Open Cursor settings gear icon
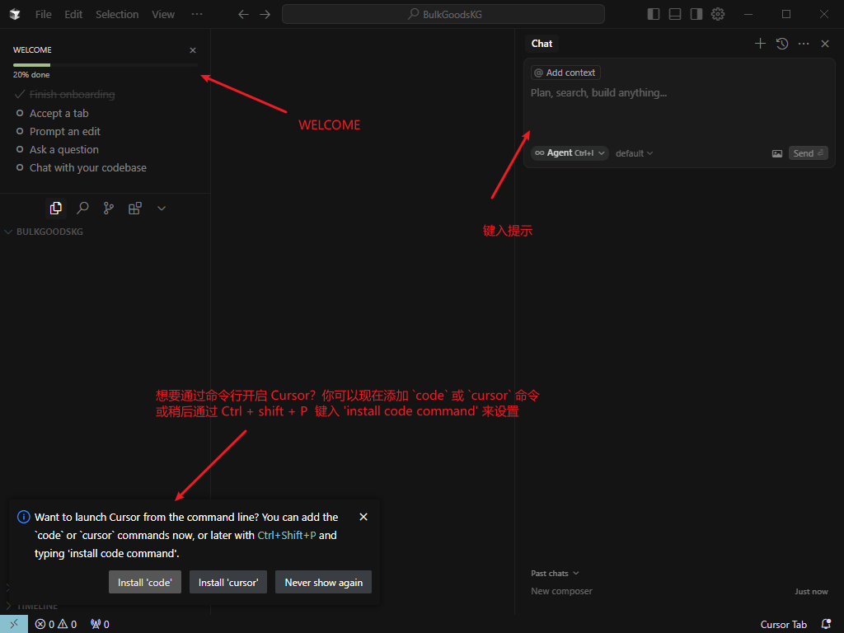Screen dimensions: 844x633 (718, 14)
